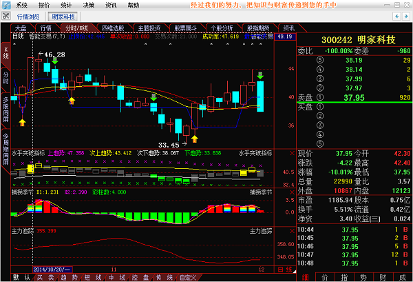Open the 主题投资 tab
413x282 pixels.
click(x=150, y=28)
